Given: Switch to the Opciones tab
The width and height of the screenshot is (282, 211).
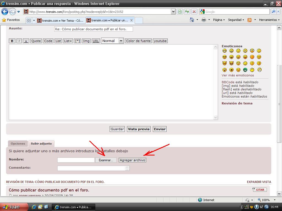Looking at the screenshot, I should (x=18, y=143).
